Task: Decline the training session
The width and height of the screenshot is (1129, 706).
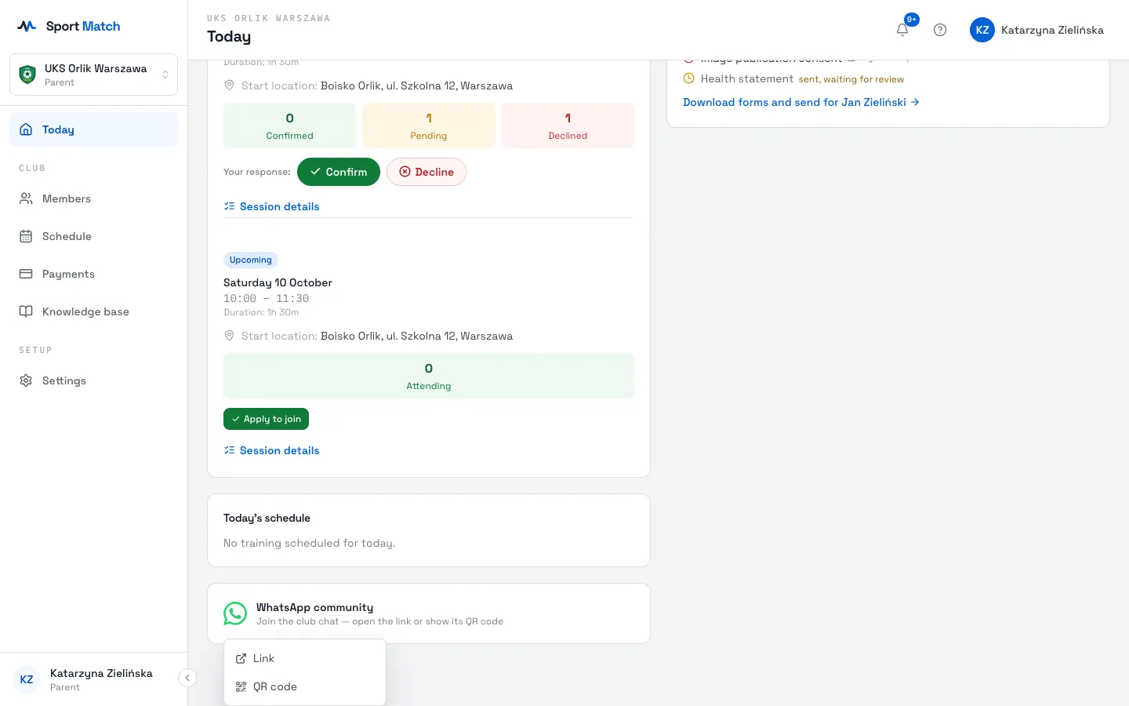Action: pos(427,172)
